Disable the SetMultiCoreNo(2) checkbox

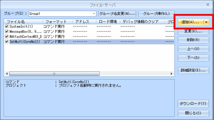7,42
